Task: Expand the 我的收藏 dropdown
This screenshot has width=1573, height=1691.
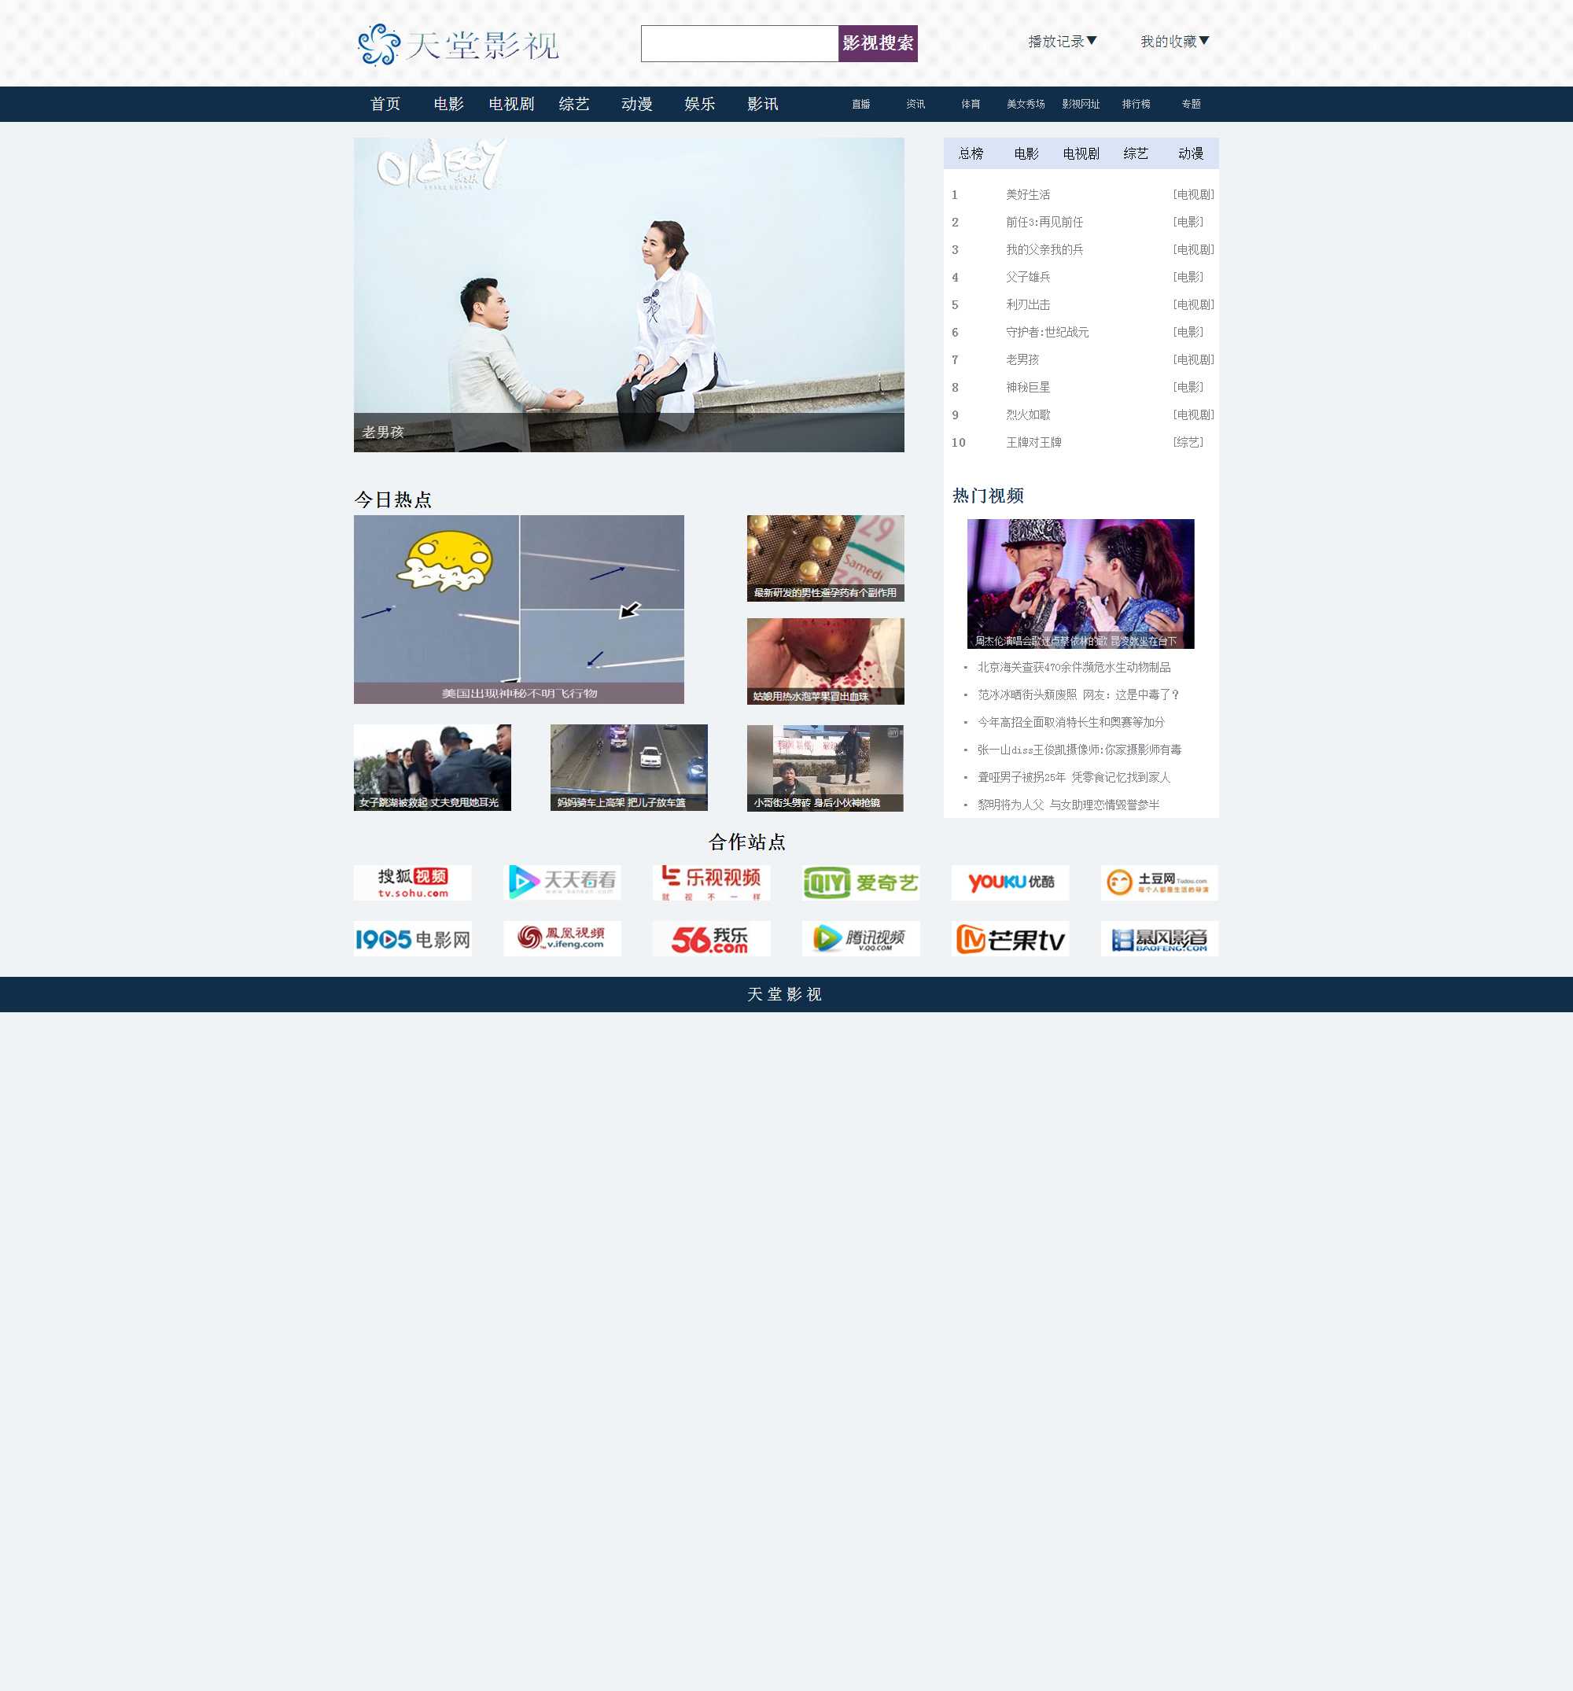Action: pos(1174,42)
